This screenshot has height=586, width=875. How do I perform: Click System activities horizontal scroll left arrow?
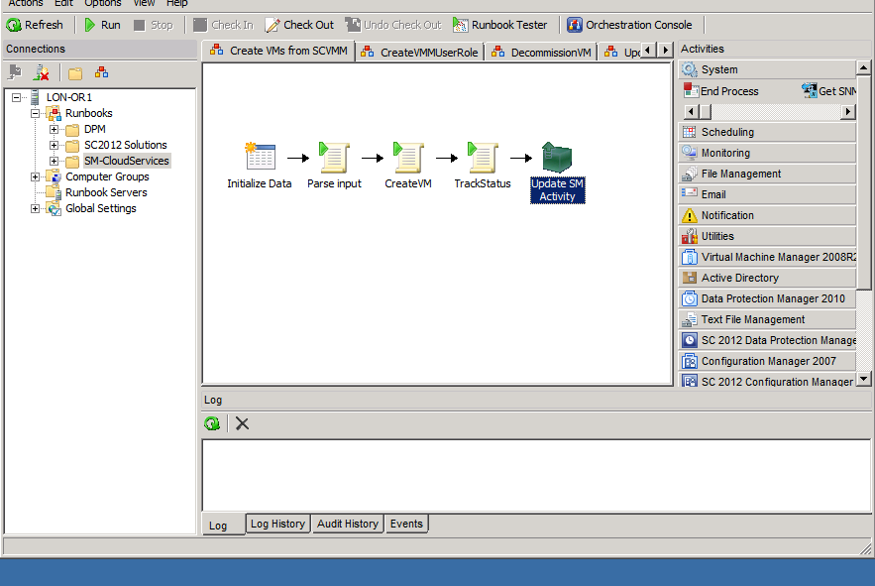pyautogui.click(x=691, y=112)
